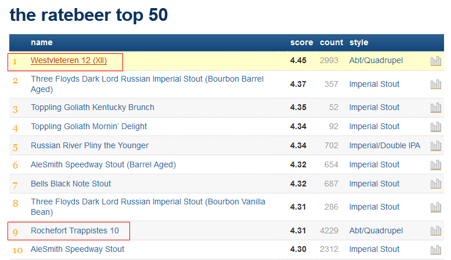451x260 pixels.
Task: Click bar chart icon for Mornin' Delight row
Action: (436, 127)
